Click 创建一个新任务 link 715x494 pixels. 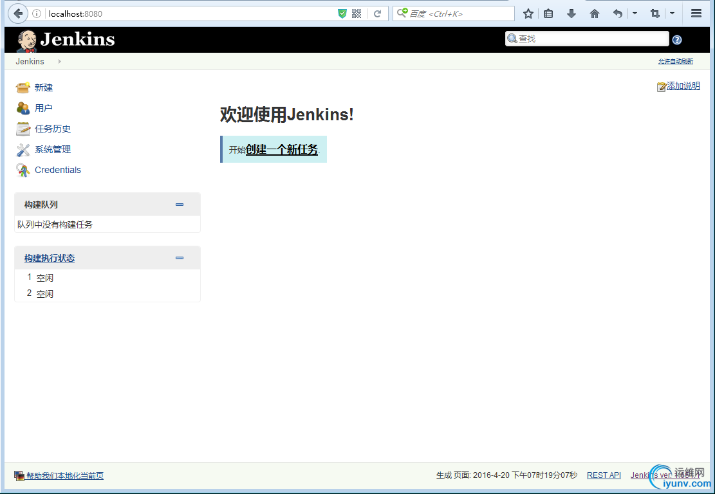point(282,149)
